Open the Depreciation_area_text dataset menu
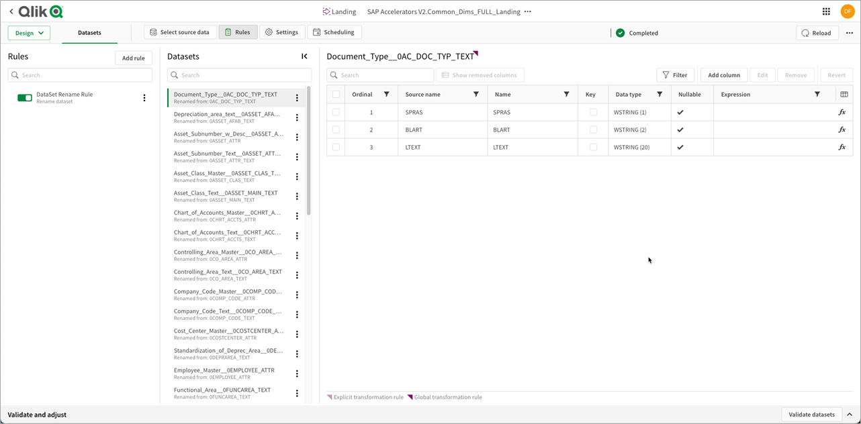Image resolution: width=861 pixels, height=424 pixels. 297,117
